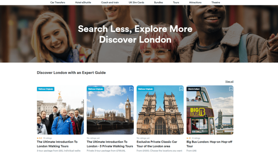
Task: Open the Big Ben tour thumbnail image
Action: tap(110, 110)
